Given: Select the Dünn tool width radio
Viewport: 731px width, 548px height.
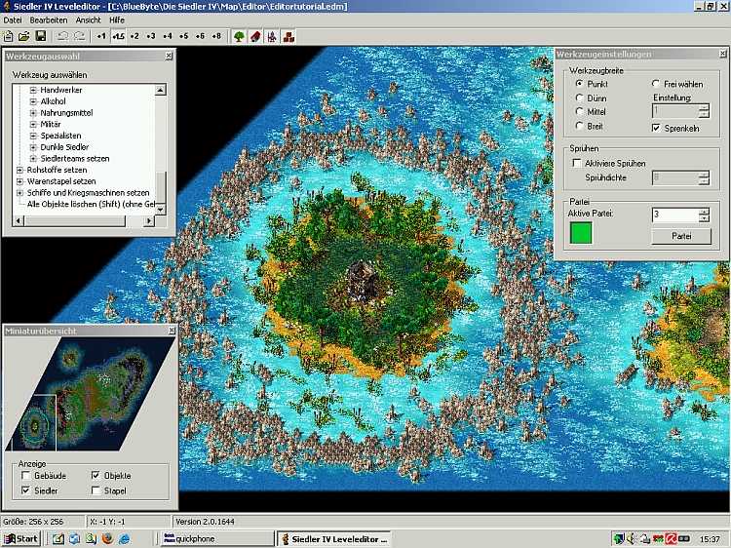Looking at the screenshot, I should [x=580, y=98].
